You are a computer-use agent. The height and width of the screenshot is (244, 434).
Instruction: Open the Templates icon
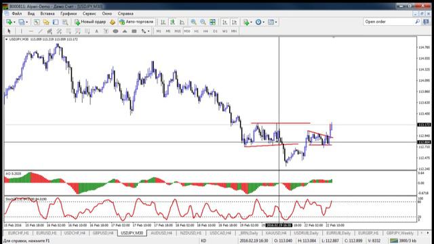271,22
